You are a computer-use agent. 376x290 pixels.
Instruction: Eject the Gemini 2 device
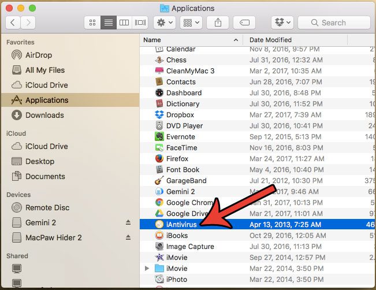(128, 223)
